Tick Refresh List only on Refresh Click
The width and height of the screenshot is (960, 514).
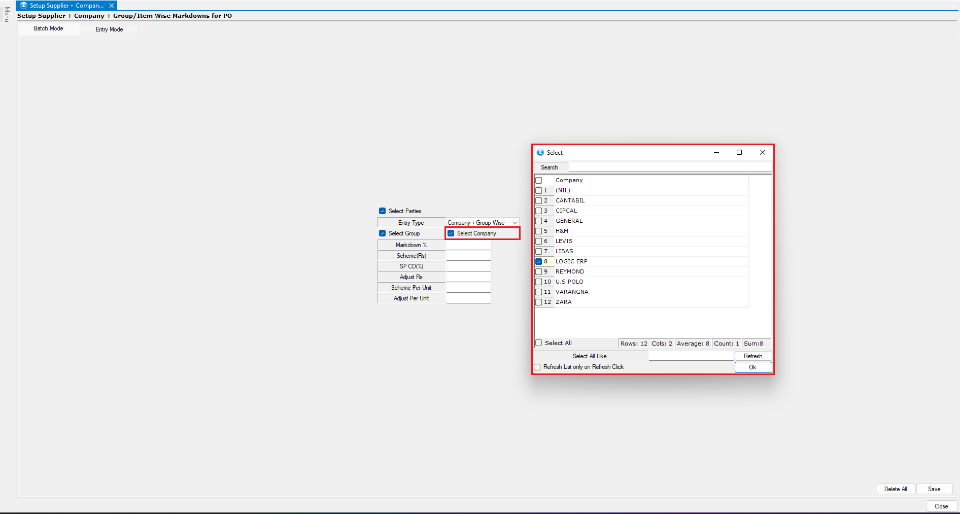click(x=537, y=367)
